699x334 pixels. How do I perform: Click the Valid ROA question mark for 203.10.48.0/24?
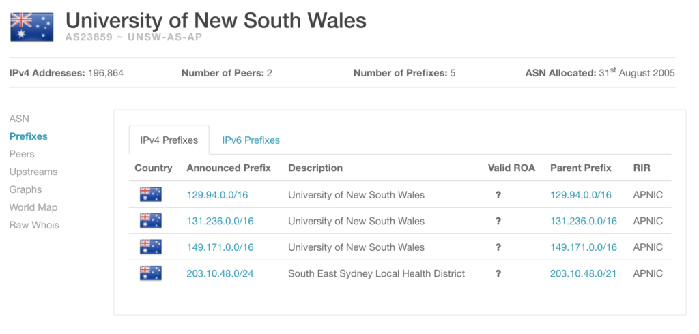(x=498, y=274)
